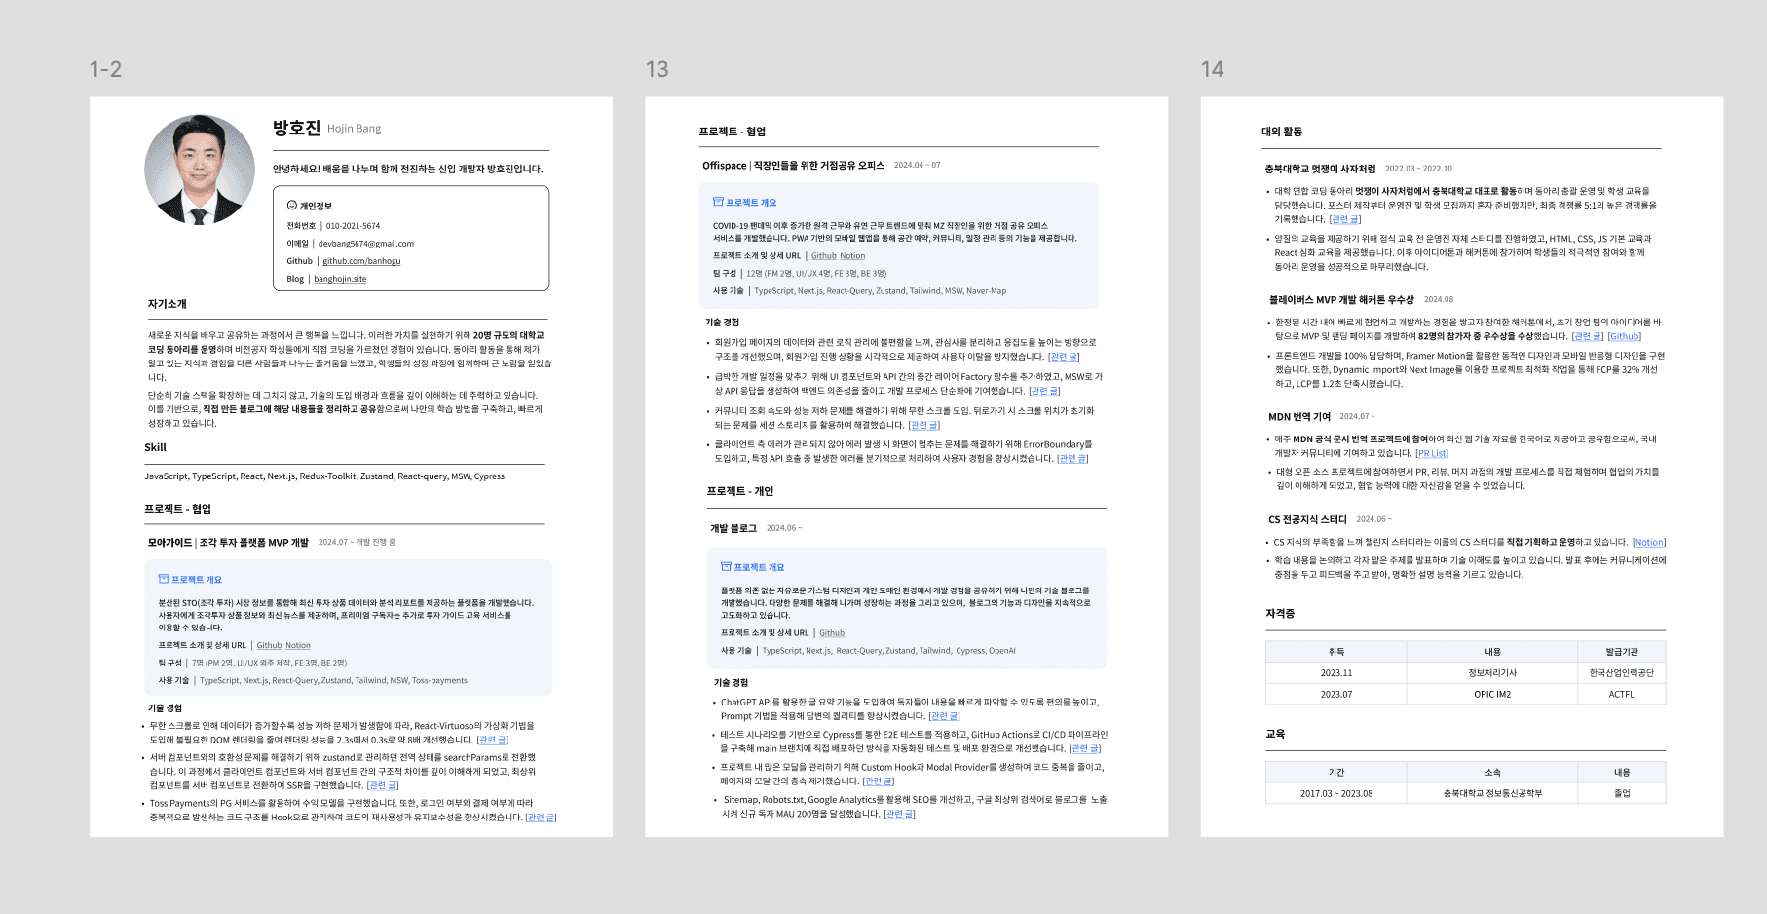This screenshot has height=914, width=1767.
Task: Open the Github link in 모아가이드 overview
Action: [x=269, y=645]
